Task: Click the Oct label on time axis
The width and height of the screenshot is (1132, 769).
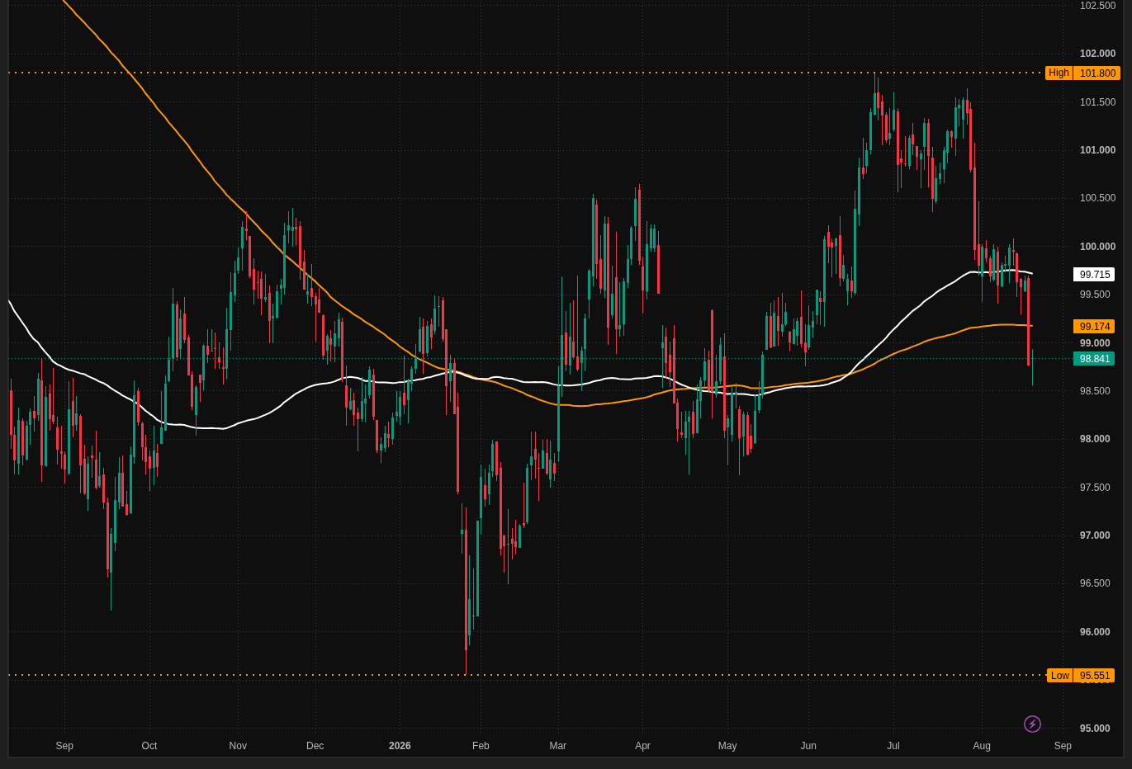Action: (149, 746)
